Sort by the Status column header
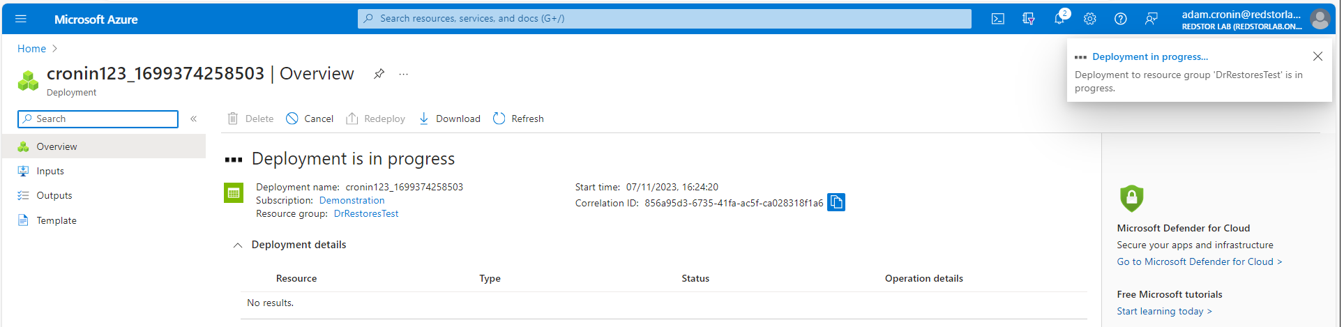This screenshot has height=327, width=1344. point(695,278)
